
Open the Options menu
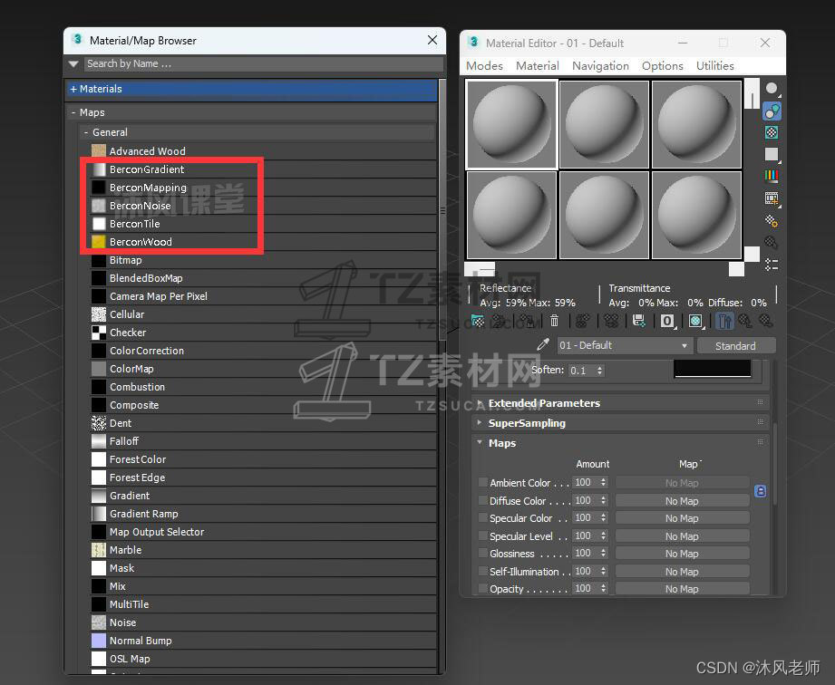click(x=663, y=65)
